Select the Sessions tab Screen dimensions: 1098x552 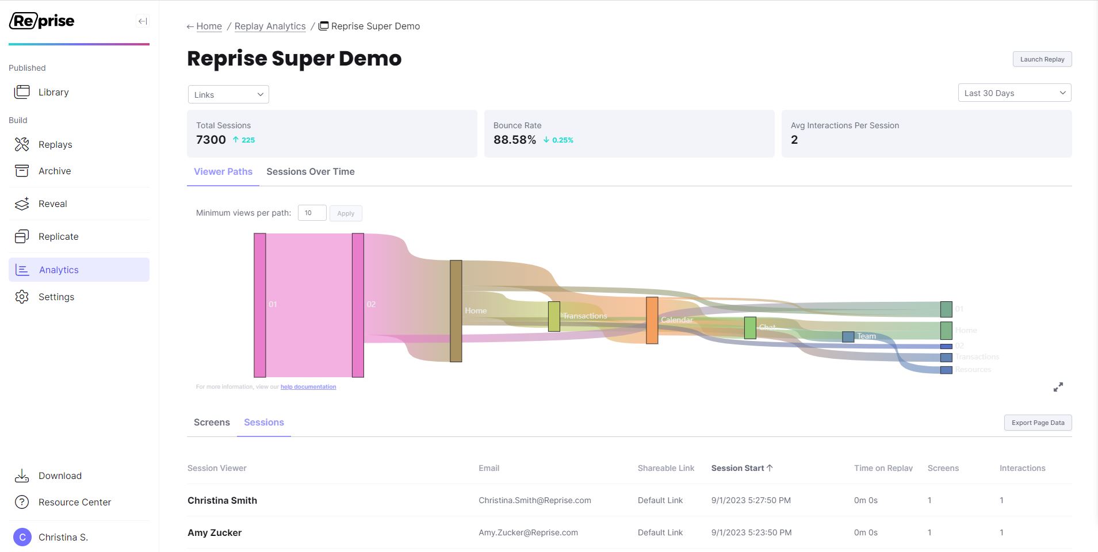click(264, 422)
